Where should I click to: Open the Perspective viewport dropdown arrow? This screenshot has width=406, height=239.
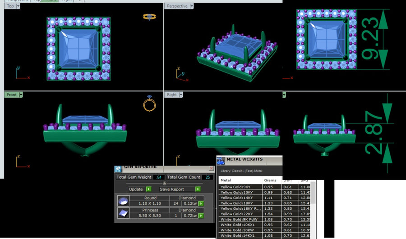click(192, 6)
